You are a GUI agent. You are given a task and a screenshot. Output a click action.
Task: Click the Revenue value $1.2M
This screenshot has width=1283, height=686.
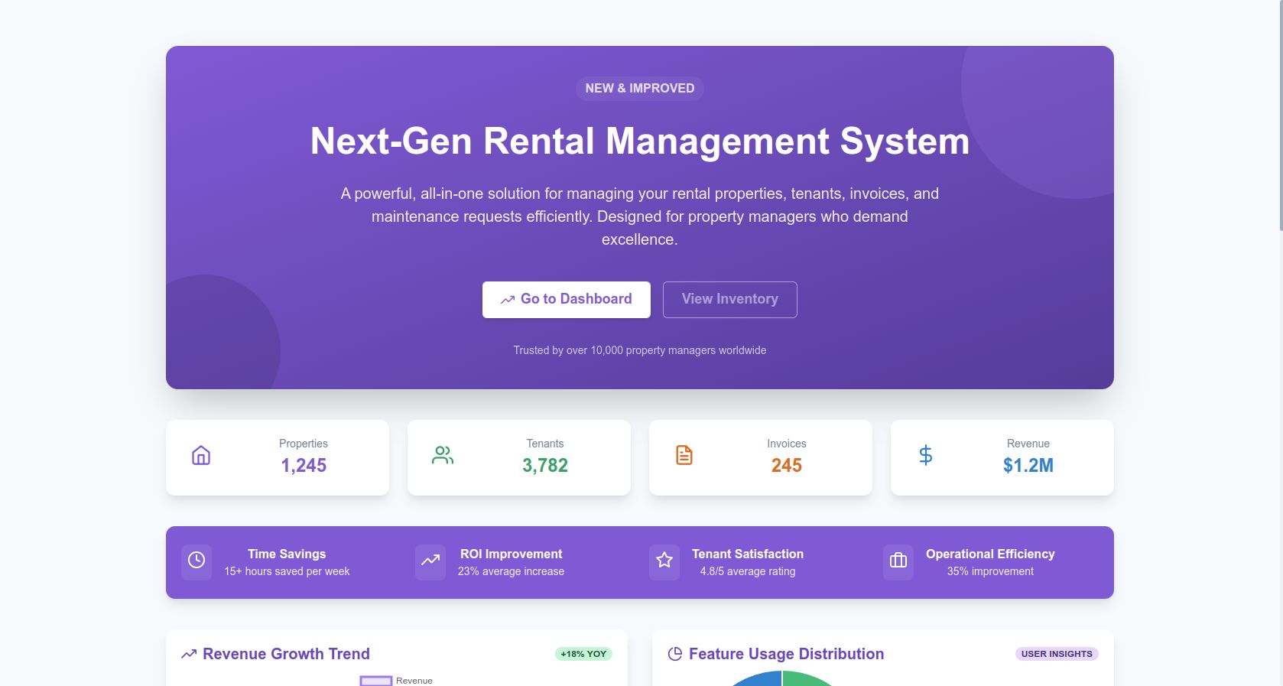click(1028, 466)
